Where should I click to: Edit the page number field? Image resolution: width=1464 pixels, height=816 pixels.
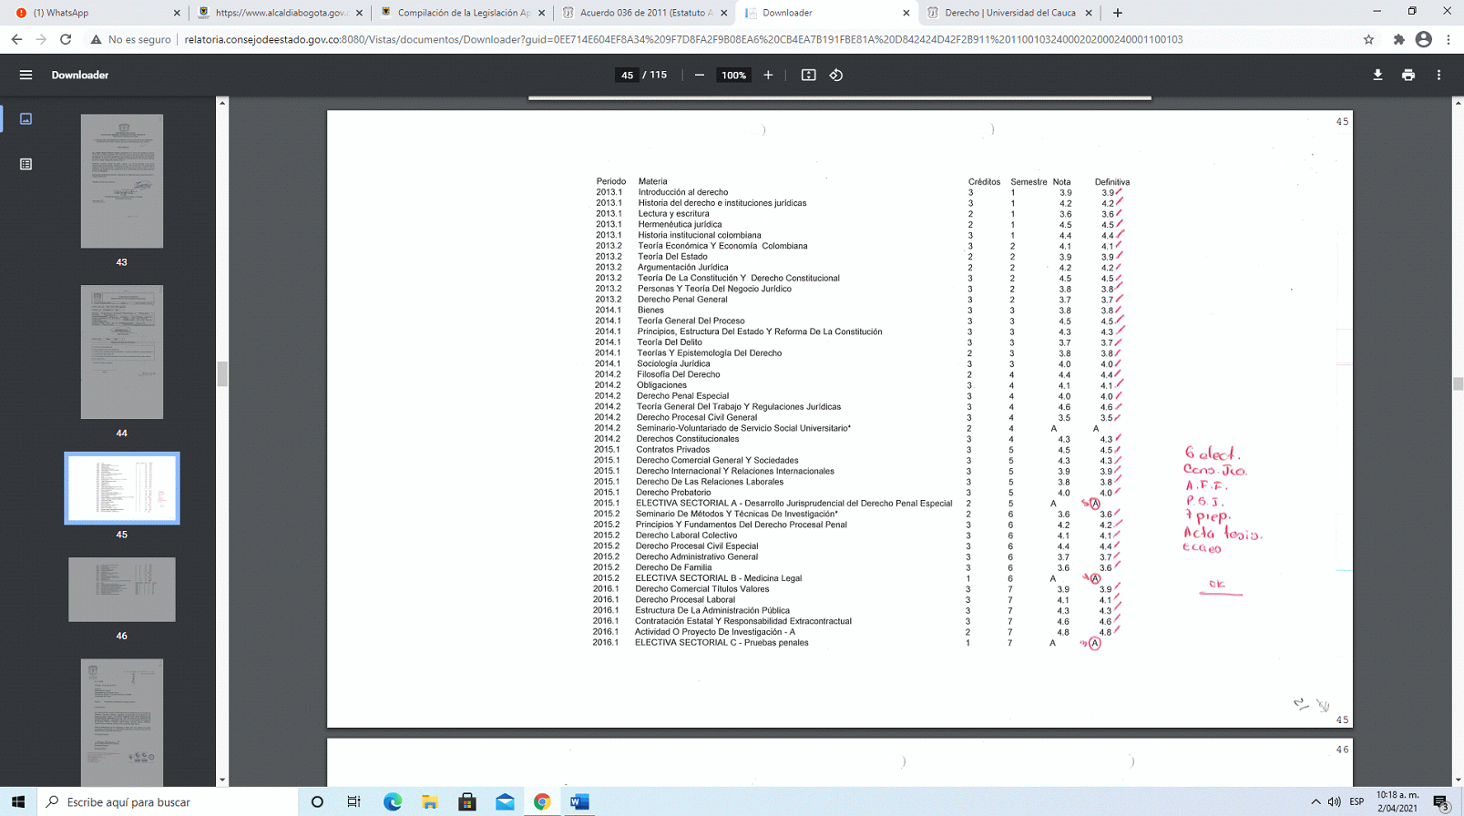click(627, 75)
